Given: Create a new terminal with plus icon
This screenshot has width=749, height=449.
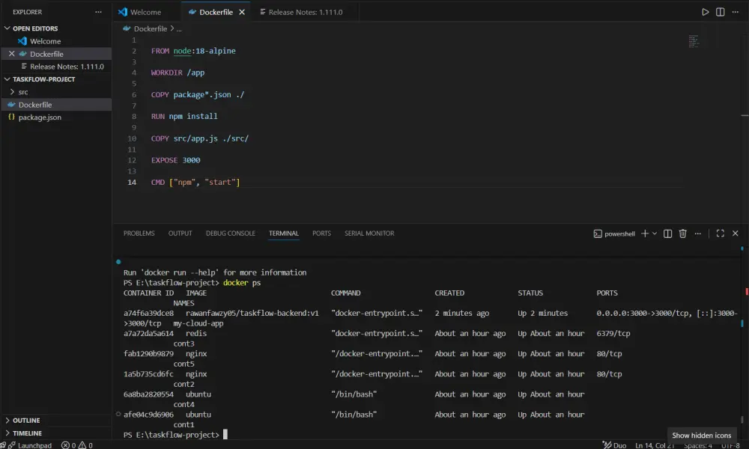Looking at the screenshot, I should pyautogui.click(x=645, y=233).
